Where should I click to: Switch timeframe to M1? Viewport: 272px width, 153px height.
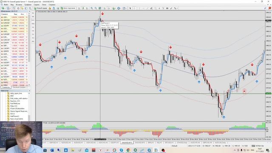click(33, 13)
